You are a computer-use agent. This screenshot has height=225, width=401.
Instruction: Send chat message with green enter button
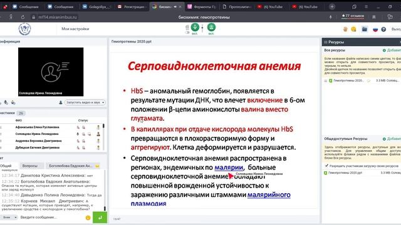coord(100,217)
